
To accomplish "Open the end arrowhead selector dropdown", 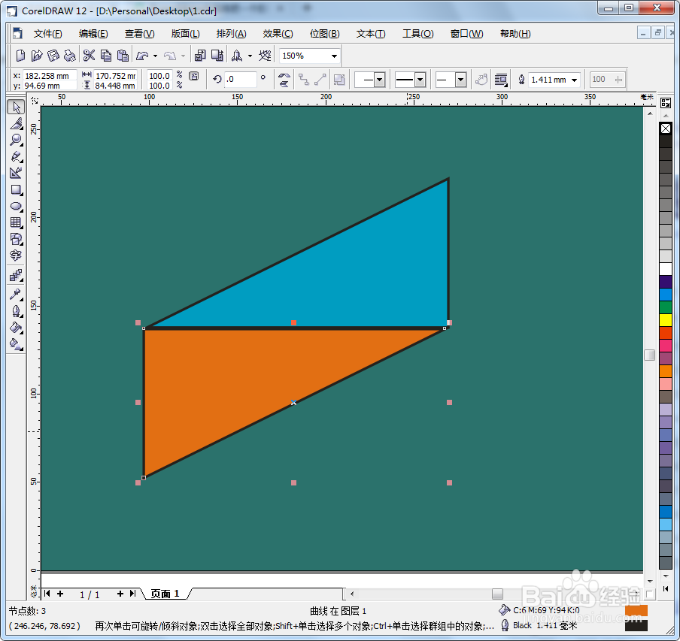I will [460, 80].
